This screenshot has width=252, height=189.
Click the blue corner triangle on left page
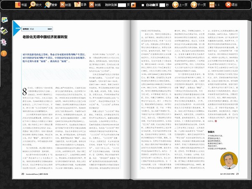point(16,28)
